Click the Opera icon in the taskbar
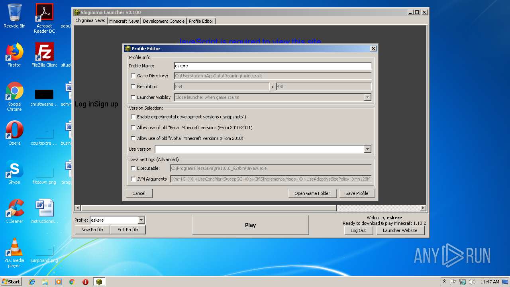 pyautogui.click(x=85, y=282)
